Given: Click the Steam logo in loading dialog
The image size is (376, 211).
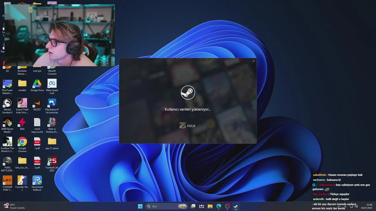Looking at the screenshot, I should coord(188,93).
